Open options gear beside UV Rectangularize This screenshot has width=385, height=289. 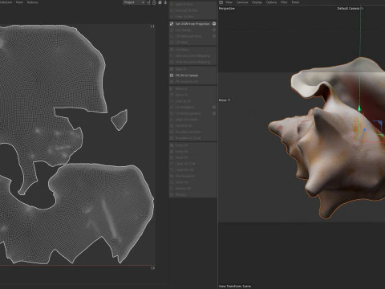click(214, 113)
